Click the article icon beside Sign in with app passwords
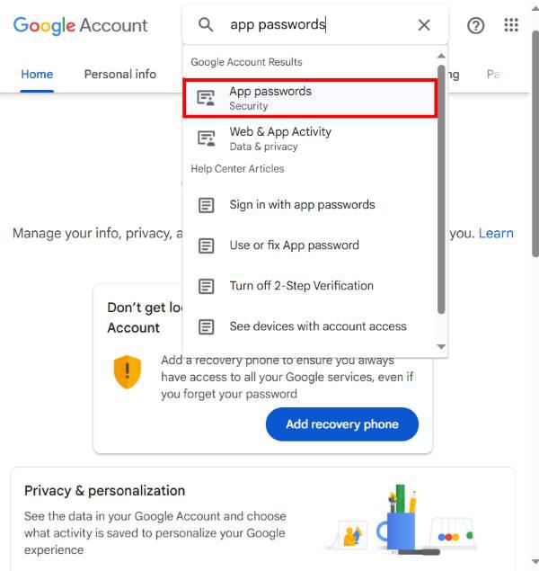This screenshot has height=571, width=539. point(207,205)
